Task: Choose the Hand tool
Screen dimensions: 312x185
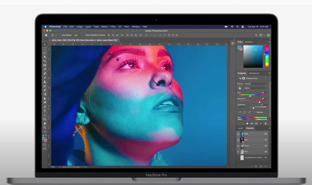Action: click(45, 123)
